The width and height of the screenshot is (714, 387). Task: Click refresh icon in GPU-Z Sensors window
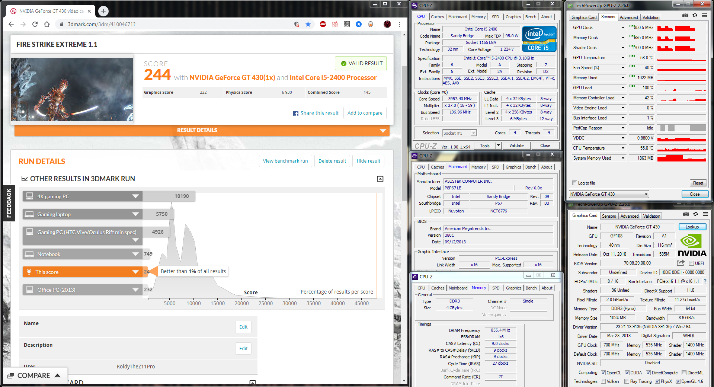(695, 16)
